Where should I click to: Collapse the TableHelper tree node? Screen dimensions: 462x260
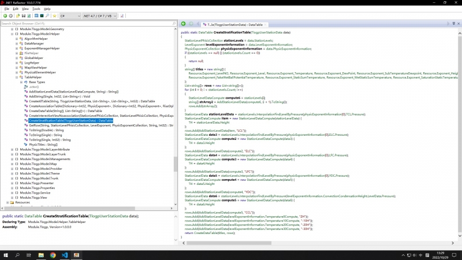[x=16, y=77]
